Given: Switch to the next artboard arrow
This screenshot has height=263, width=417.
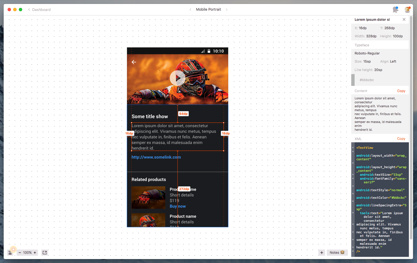Looking at the screenshot, I should (x=226, y=10).
